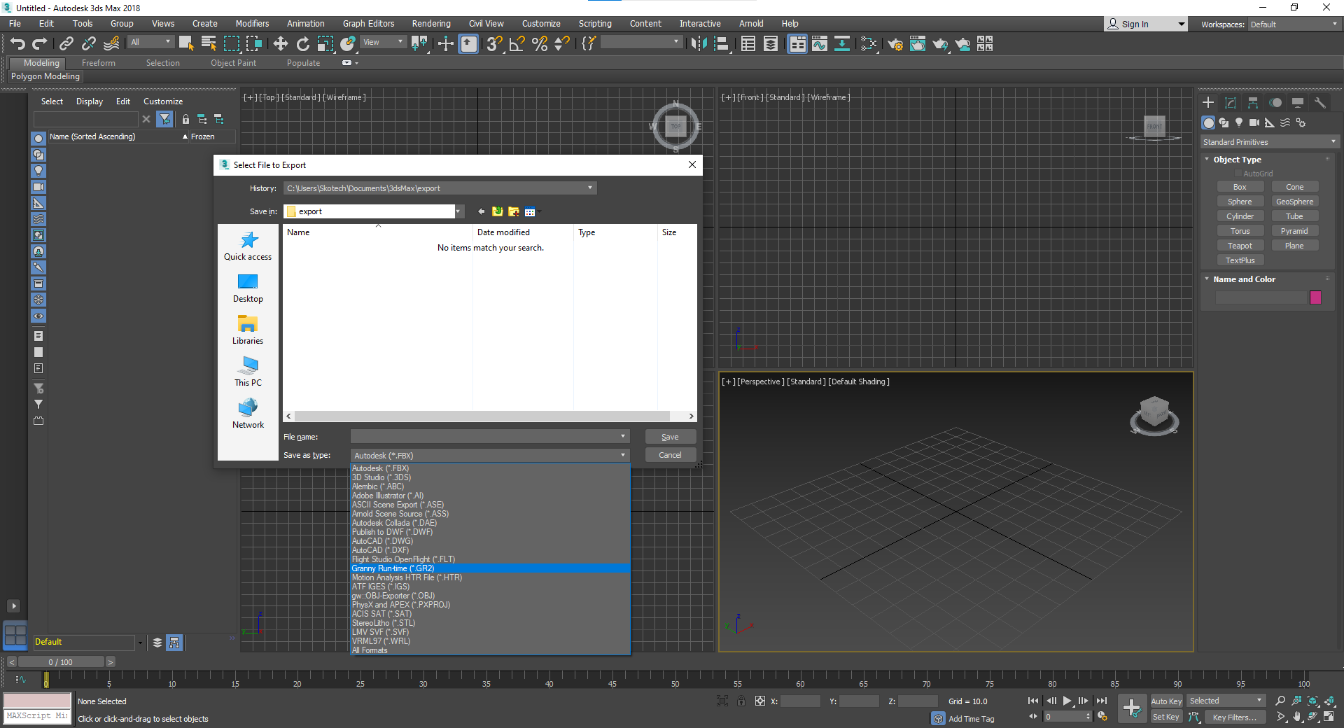Select the Cameras creation category
The image size is (1344, 728).
(1254, 122)
